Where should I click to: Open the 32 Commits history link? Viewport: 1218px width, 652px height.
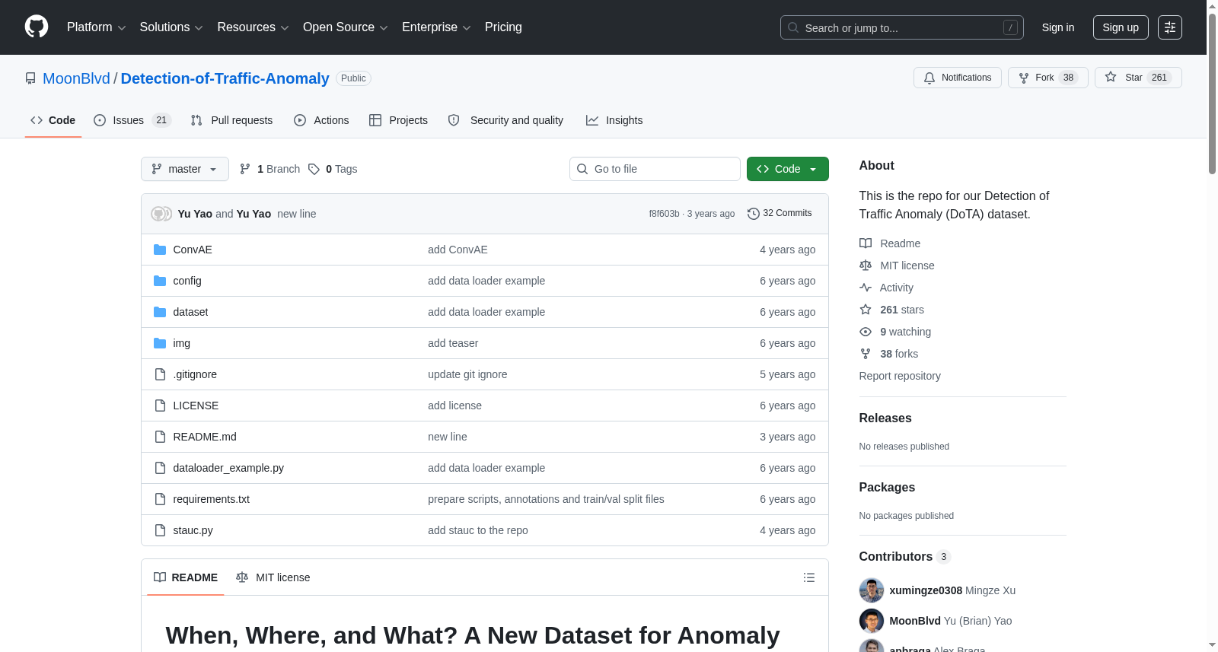[780, 214]
